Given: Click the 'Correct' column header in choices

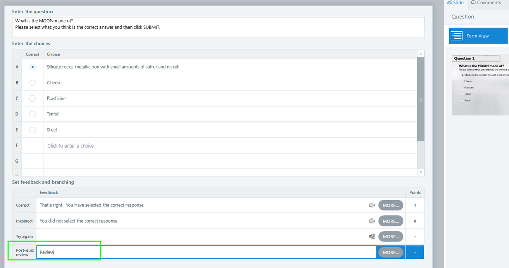Looking at the screenshot, I should [x=33, y=54].
